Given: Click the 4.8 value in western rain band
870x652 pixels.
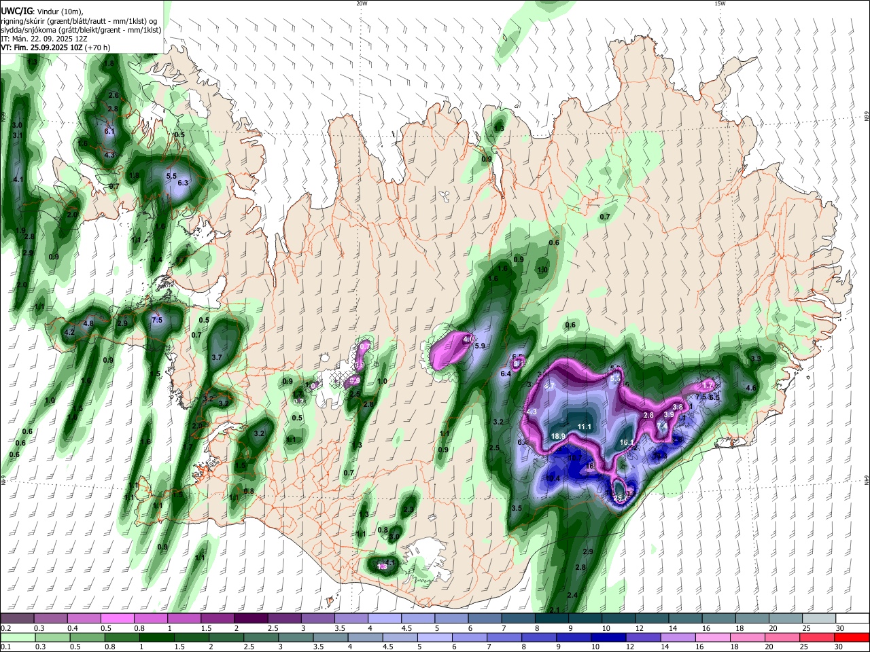Looking at the screenshot, I should coord(88,324).
